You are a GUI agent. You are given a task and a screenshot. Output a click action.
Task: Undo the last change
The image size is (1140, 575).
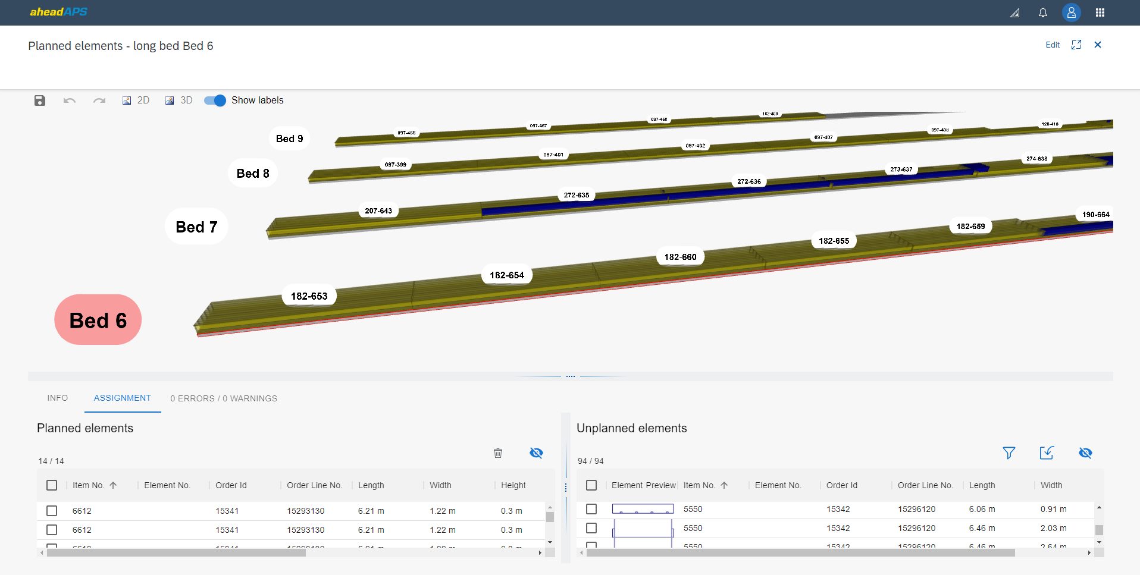pyautogui.click(x=69, y=100)
